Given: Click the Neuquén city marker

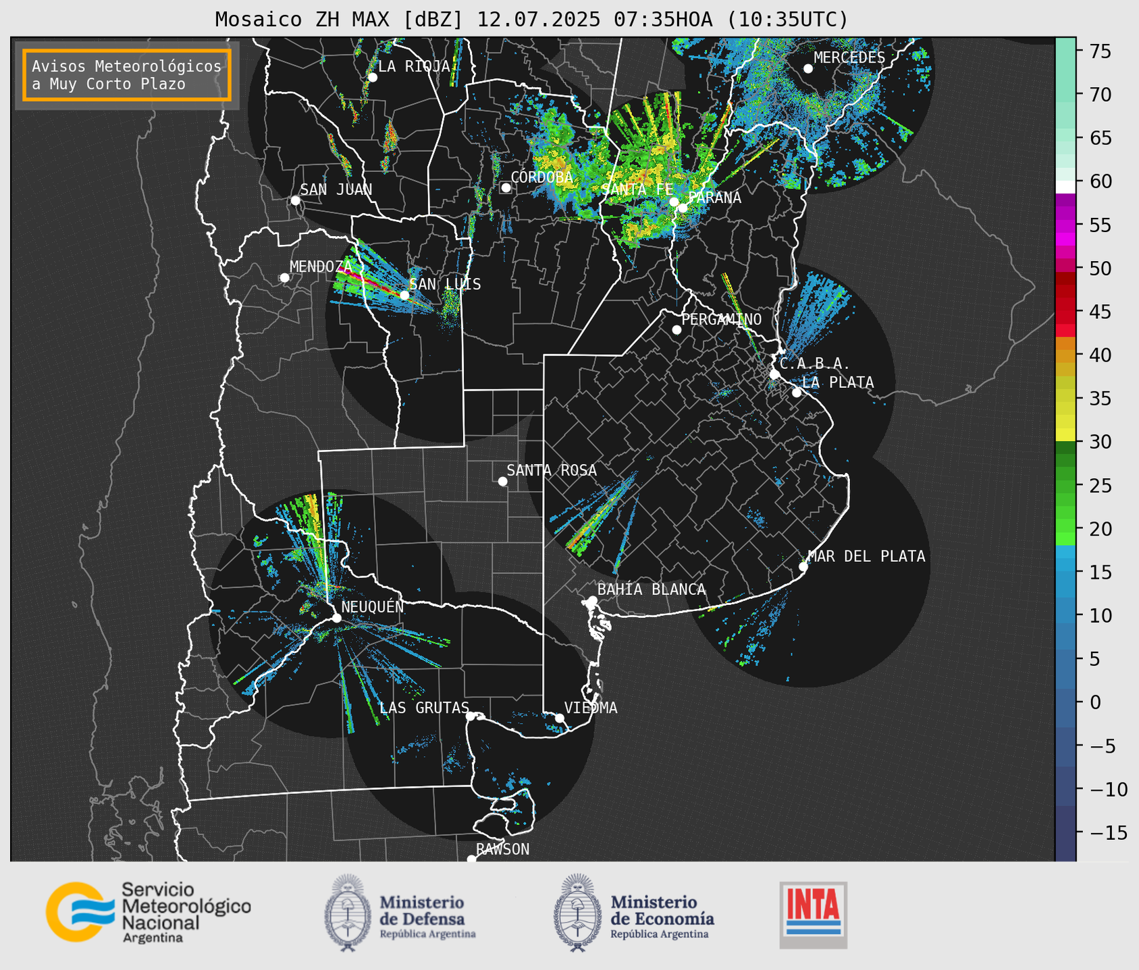Looking at the screenshot, I should [x=336, y=618].
